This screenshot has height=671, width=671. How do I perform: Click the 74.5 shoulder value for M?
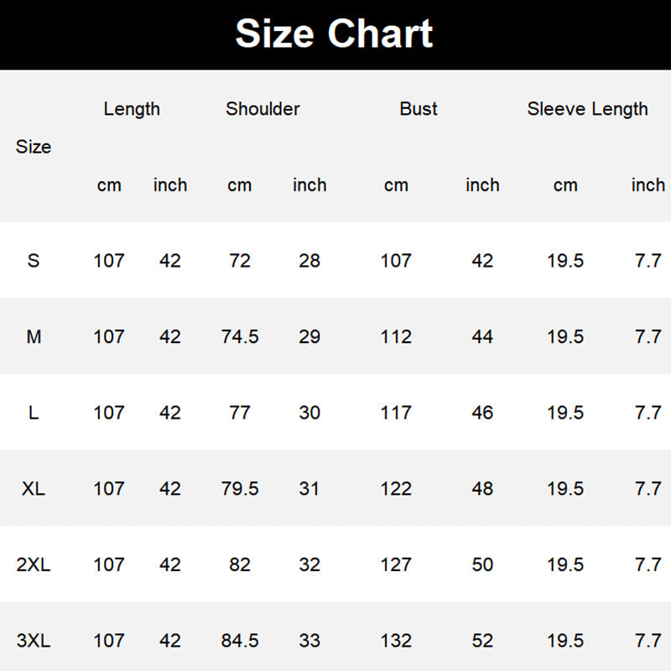tap(240, 337)
